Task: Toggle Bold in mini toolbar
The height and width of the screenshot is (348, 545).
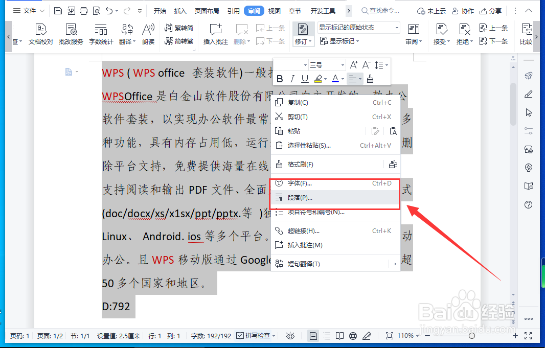Action: [280, 79]
